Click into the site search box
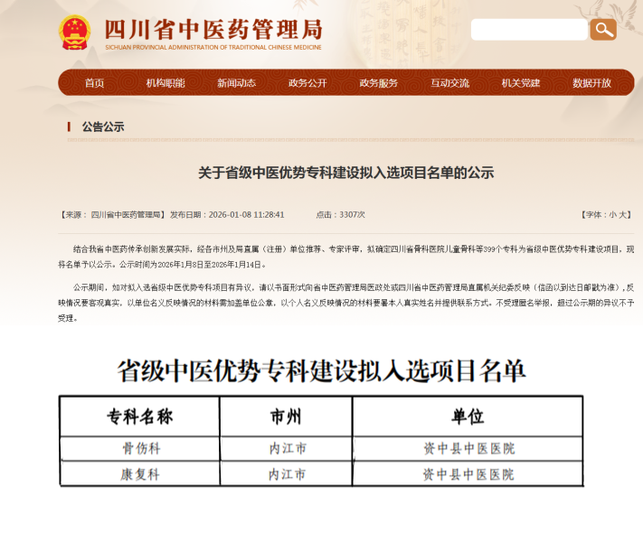The height and width of the screenshot is (553, 643). pos(529,30)
